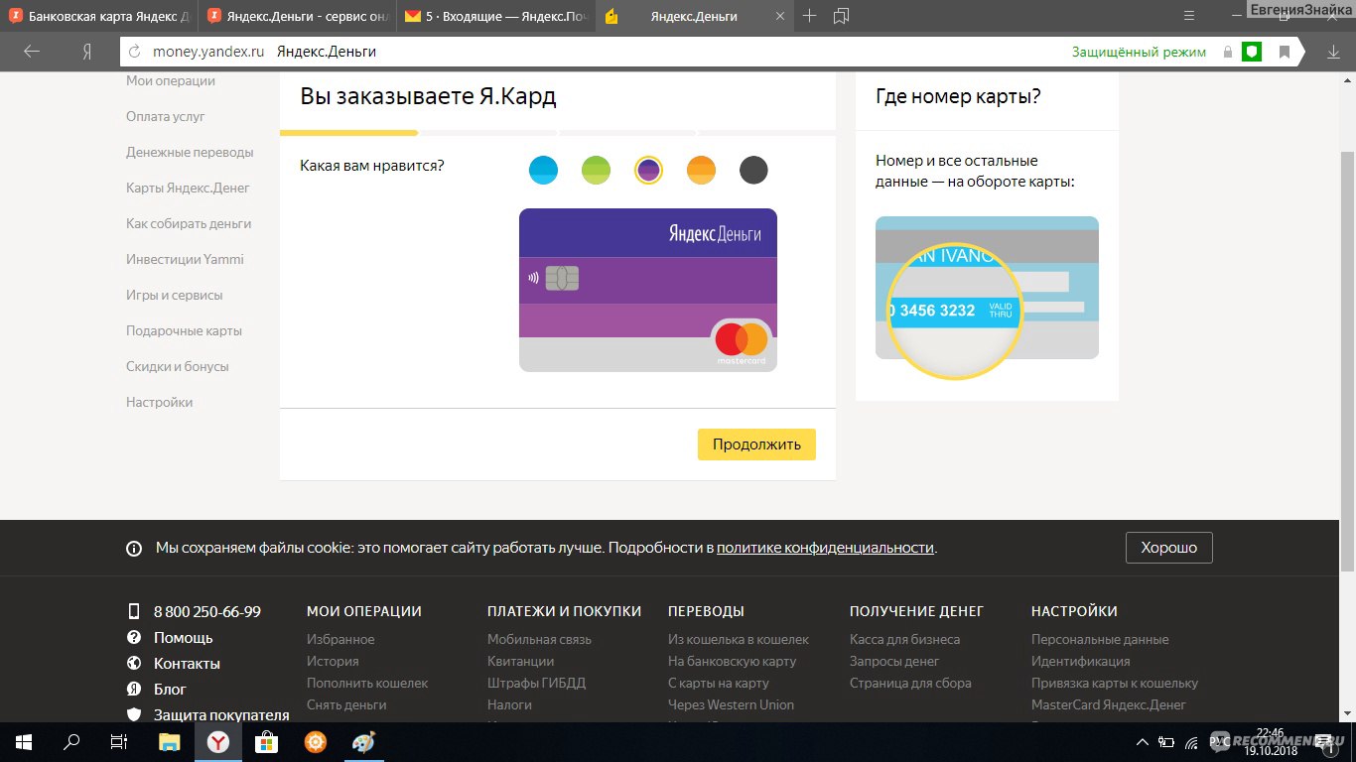Open the История footer link
The height and width of the screenshot is (762, 1356).
(x=333, y=661)
